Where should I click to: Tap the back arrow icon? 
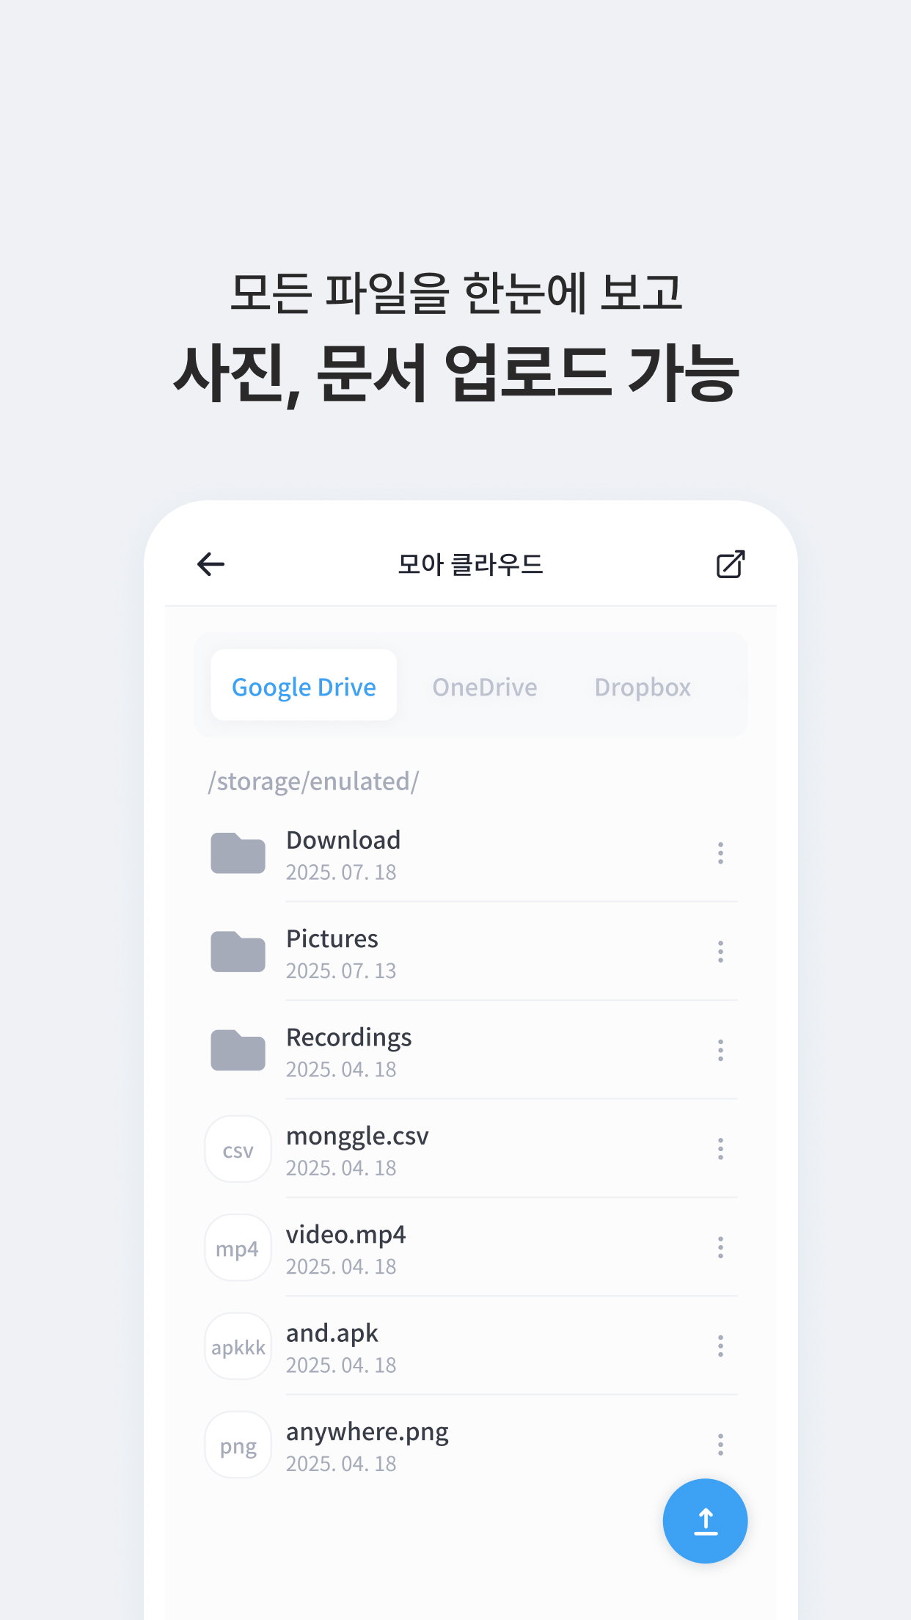coord(211,564)
